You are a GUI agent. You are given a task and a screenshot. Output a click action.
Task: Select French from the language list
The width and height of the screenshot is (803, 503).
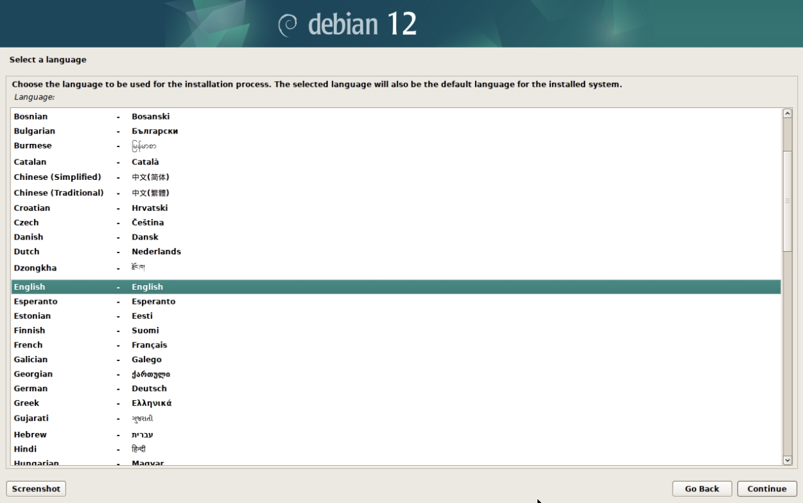coord(396,345)
